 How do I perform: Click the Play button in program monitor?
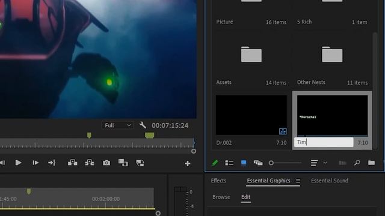click(x=18, y=163)
